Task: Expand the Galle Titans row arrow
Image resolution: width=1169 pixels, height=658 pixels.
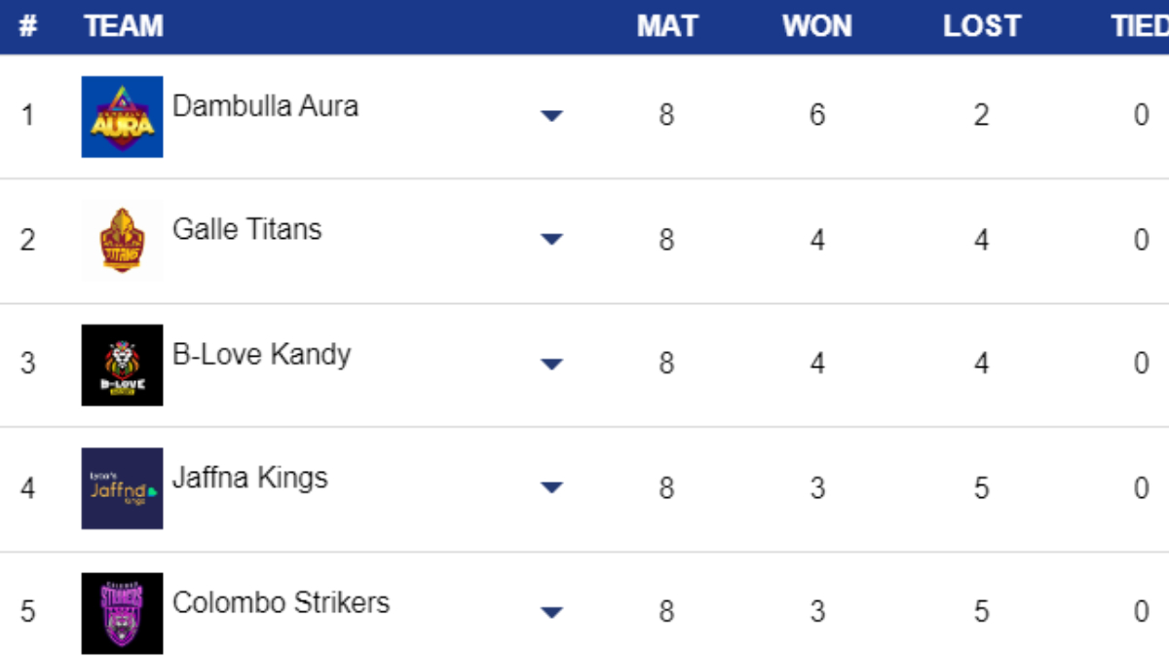Action: (x=551, y=240)
